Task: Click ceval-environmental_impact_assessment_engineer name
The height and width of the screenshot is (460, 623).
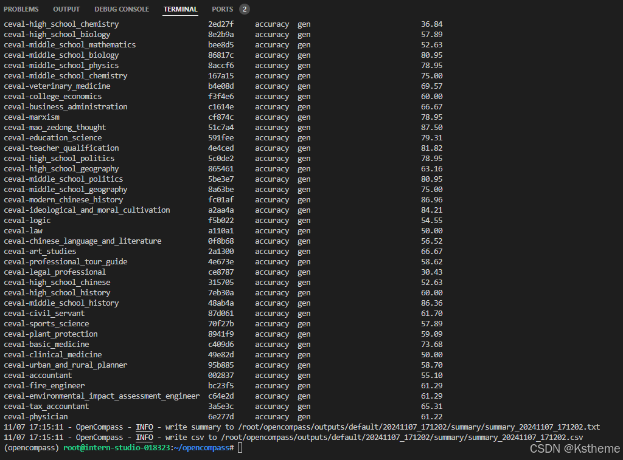Action: [102, 396]
